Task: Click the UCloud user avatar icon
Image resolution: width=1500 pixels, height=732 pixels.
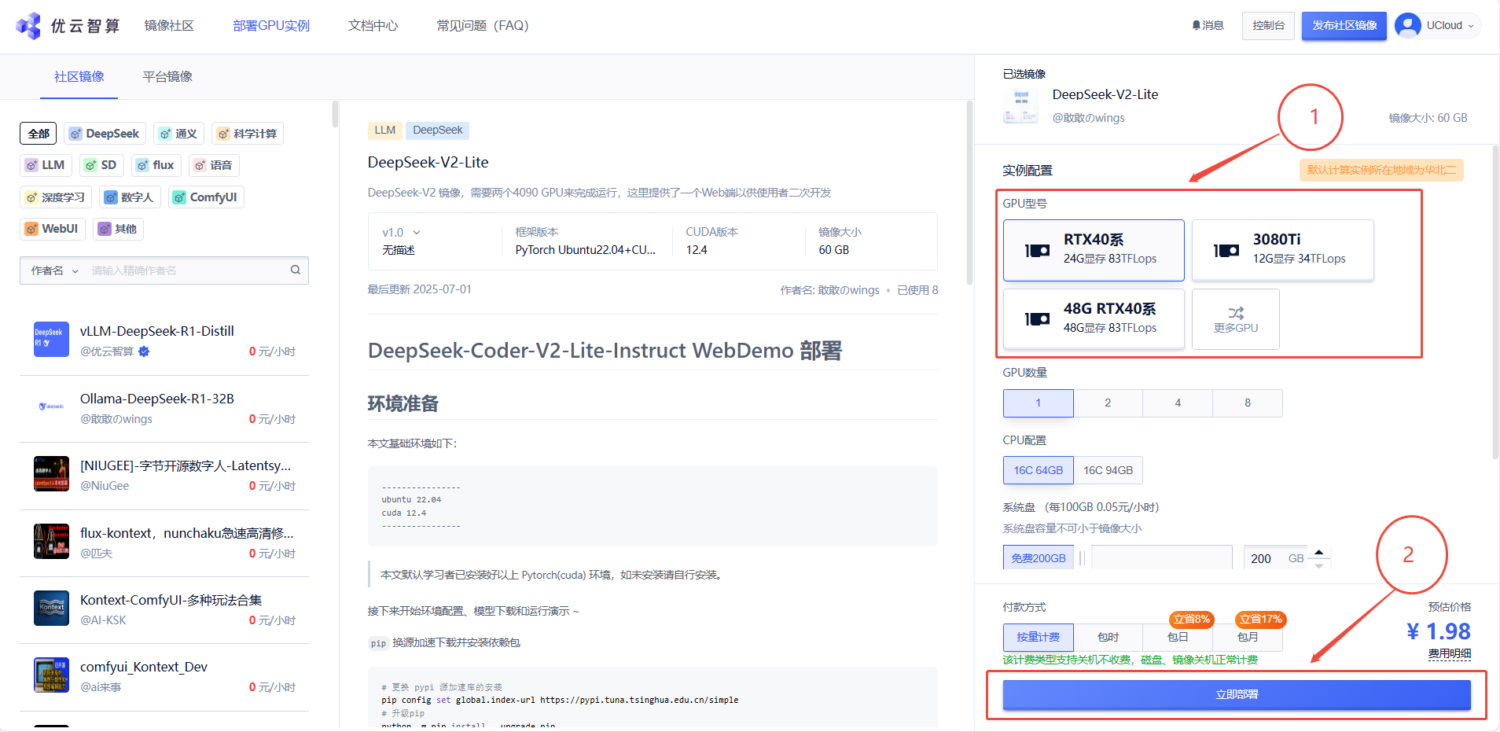Action: click(1407, 25)
